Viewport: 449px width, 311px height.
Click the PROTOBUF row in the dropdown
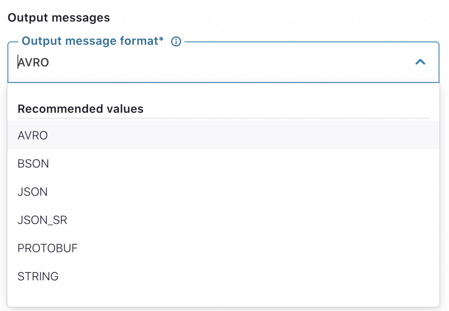(x=47, y=248)
